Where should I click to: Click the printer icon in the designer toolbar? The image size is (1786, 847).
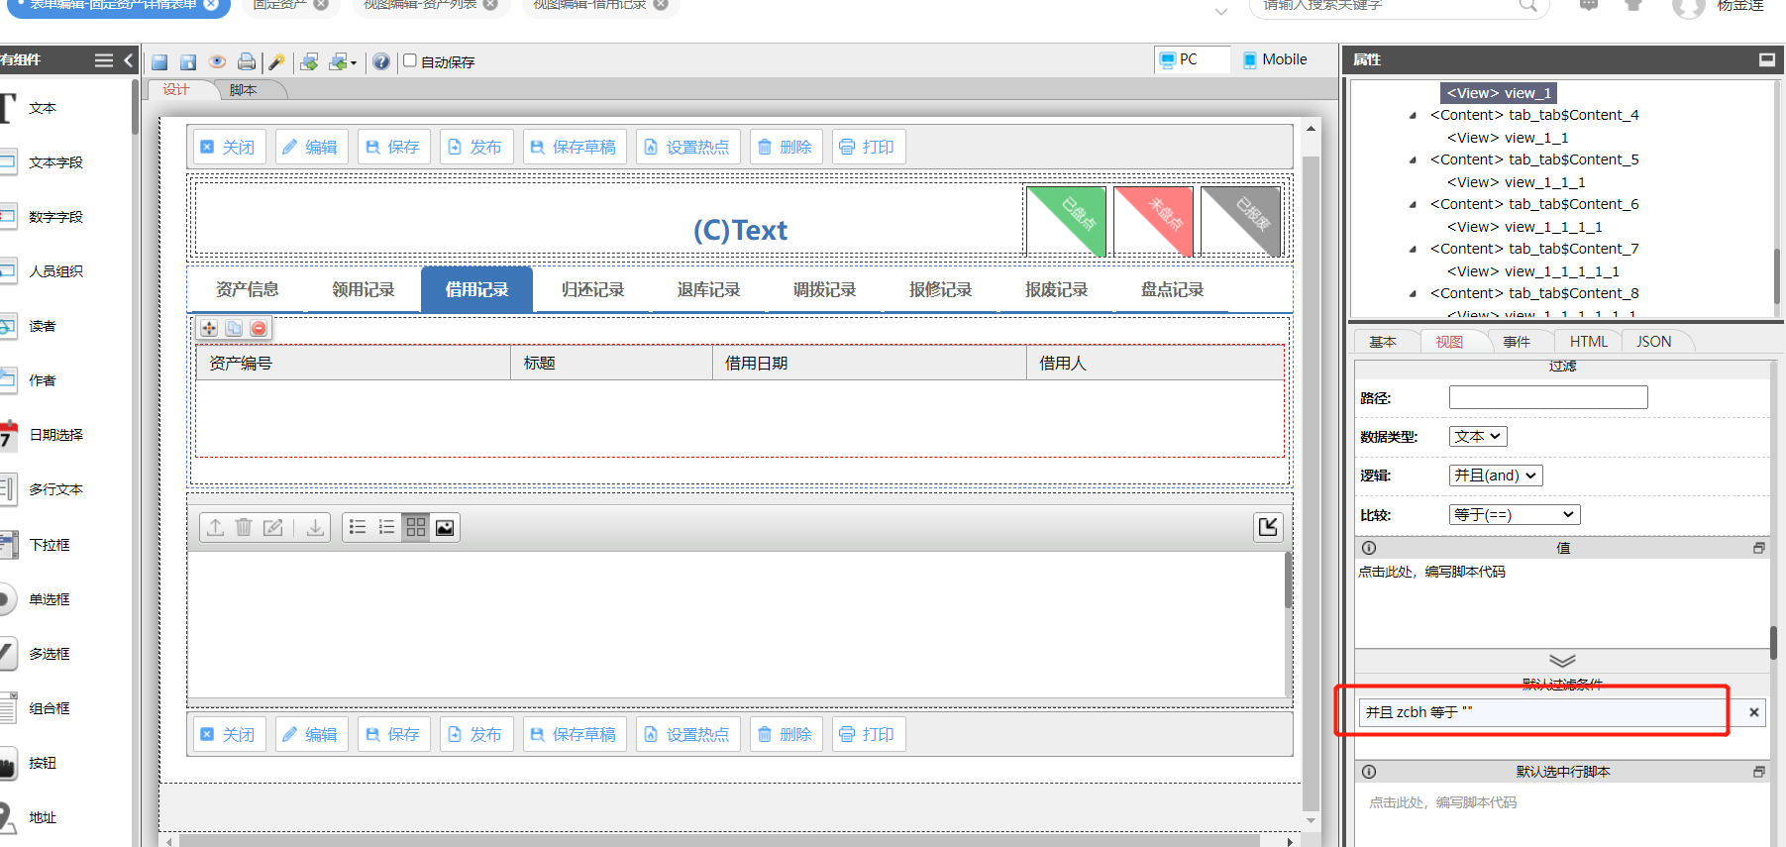246,62
